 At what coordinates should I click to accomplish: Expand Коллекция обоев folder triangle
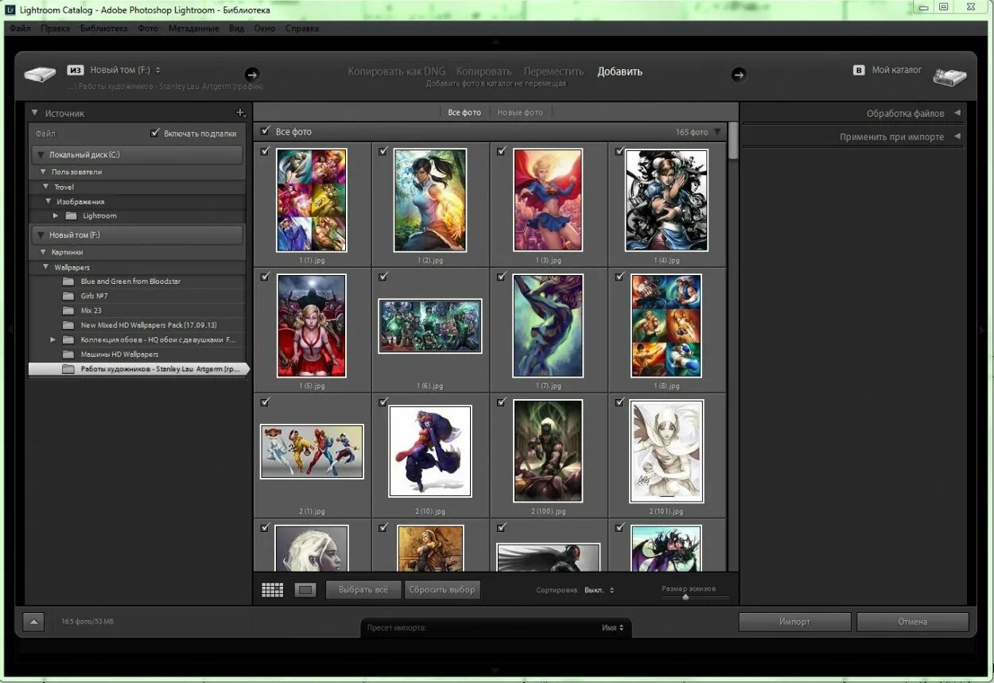pos(53,340)
